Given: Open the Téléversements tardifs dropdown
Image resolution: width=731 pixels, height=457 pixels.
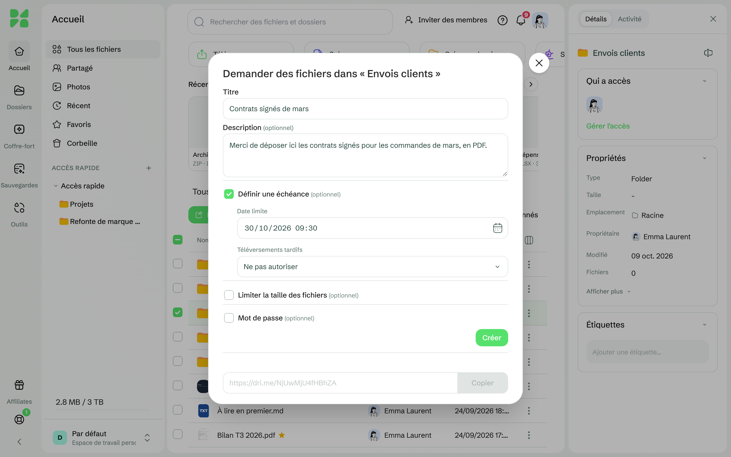Looking at the screenshot, I should tap(372, 267).
